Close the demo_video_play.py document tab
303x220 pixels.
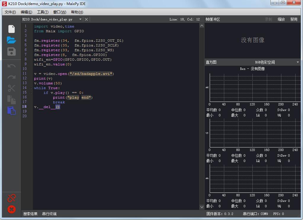pos(86,19)
